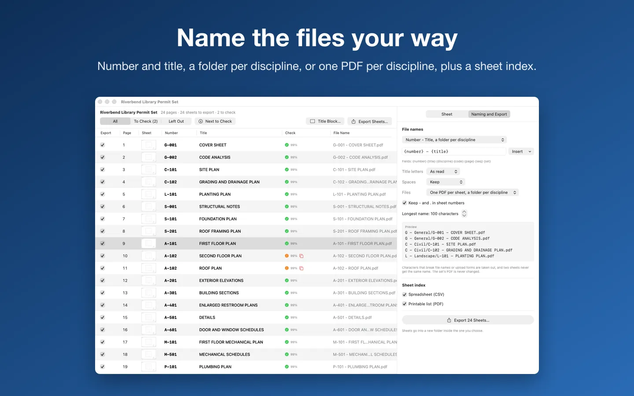Toggle Printable list (PDF) sheet index option

pos(405,304)
